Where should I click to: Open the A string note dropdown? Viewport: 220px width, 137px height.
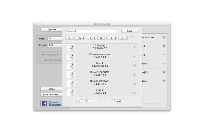tap(81, 38)
